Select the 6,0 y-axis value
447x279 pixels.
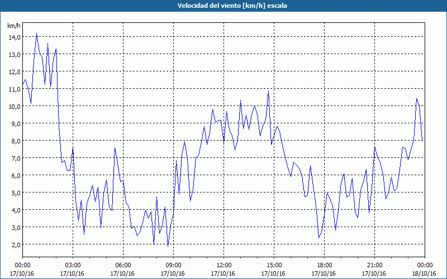[16, 175]
